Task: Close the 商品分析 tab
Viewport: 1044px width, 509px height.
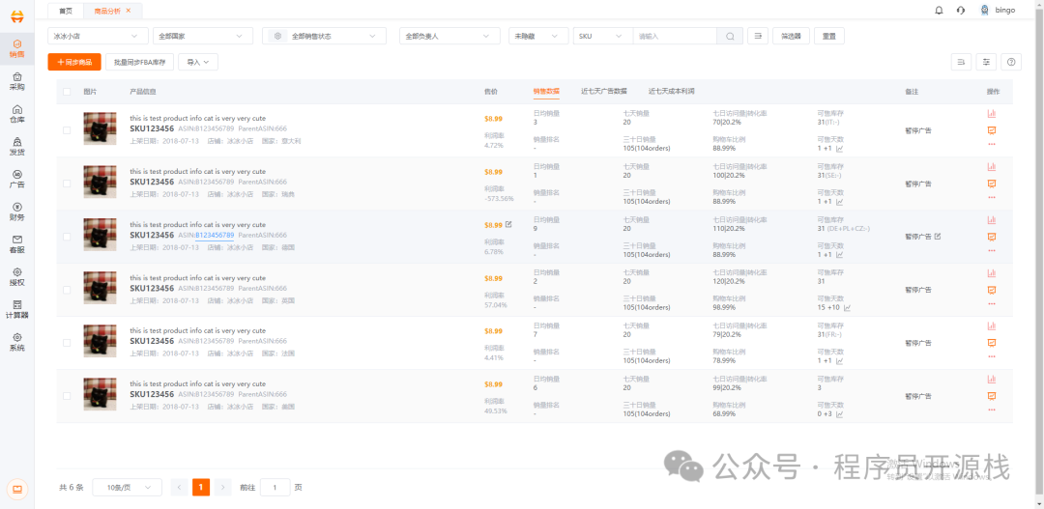Action: click(x=129, y=11)
